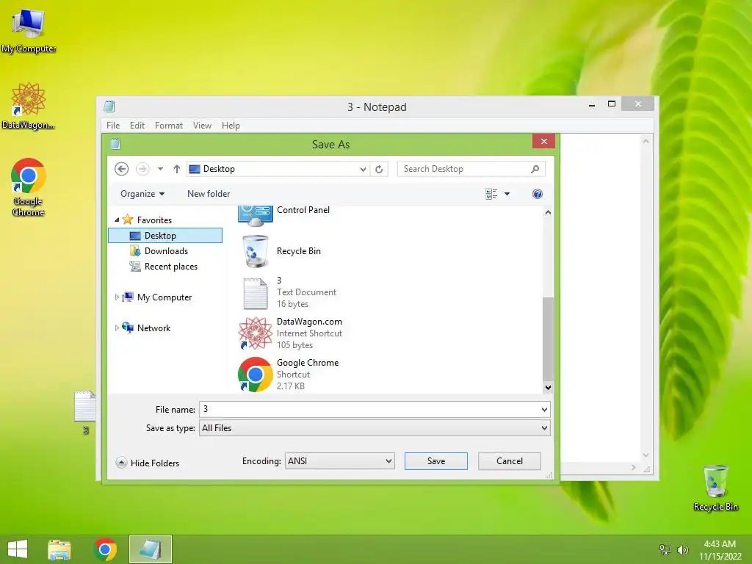Open the Save as type dropdown

375,428
